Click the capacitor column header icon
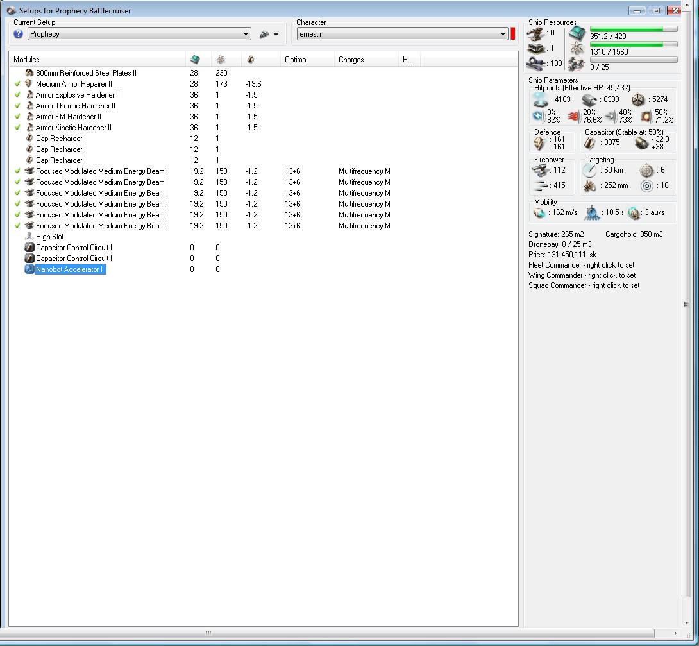This screenshot has height=646, width=699. coord(251,59)
